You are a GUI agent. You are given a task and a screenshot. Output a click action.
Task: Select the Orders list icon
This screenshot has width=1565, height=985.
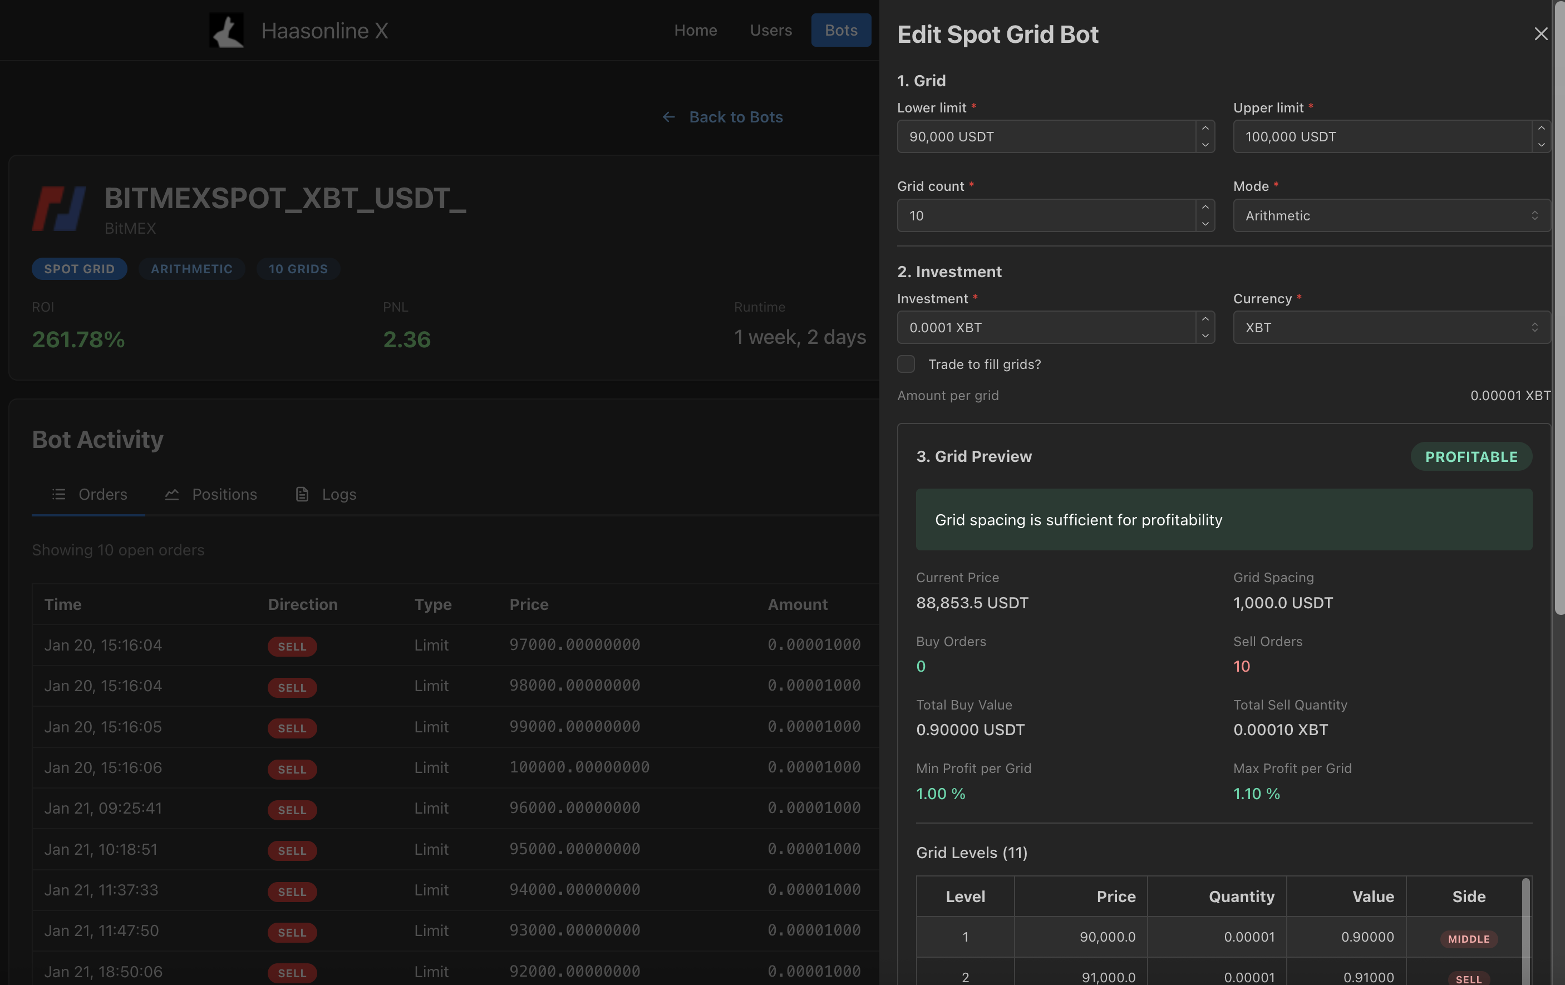pyautogui.click(x=58, y=494)
